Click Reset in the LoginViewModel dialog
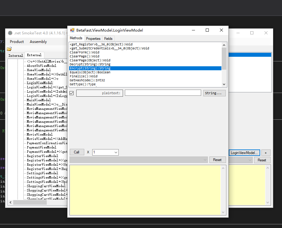The image size is (282, 228). [217, 160]
